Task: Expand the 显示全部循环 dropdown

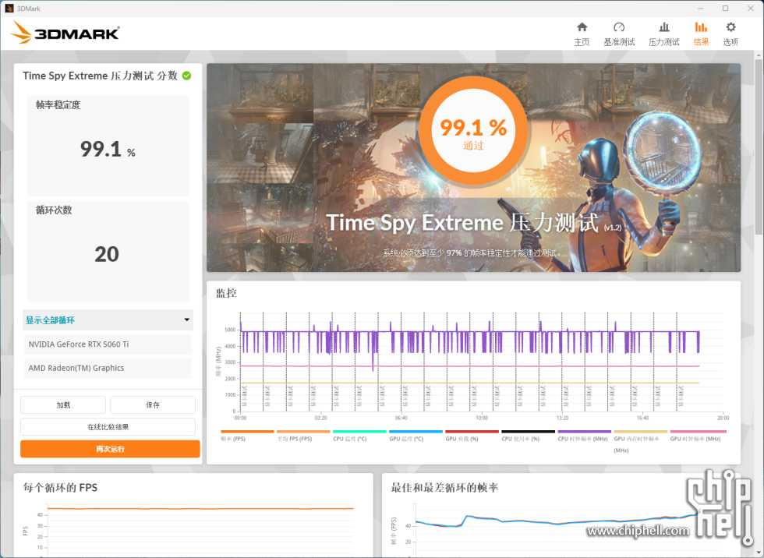Action: coord(108,320)
